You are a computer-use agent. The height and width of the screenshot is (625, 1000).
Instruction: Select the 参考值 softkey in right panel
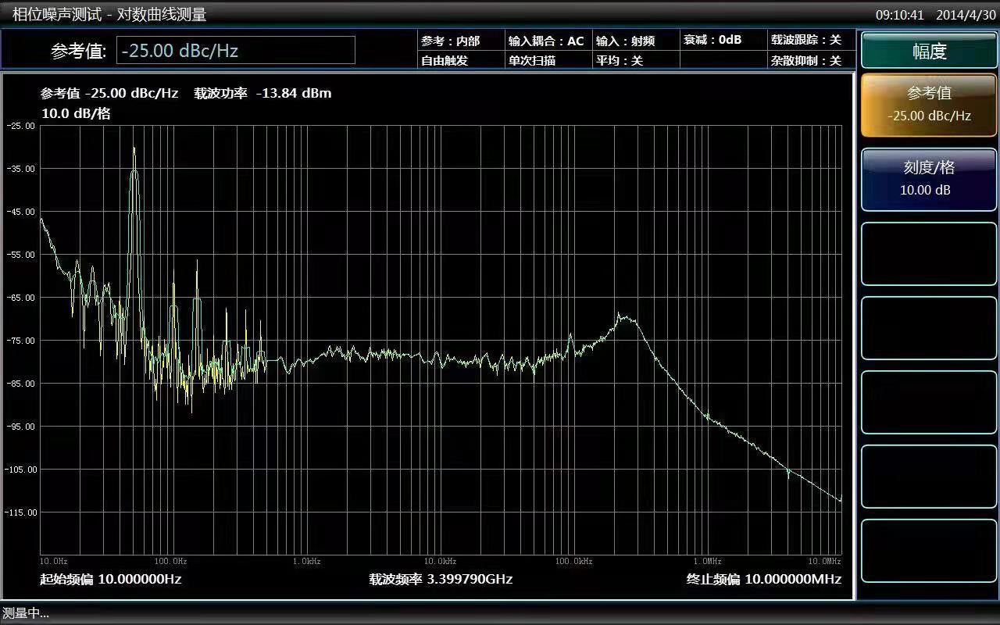(929, 105)
